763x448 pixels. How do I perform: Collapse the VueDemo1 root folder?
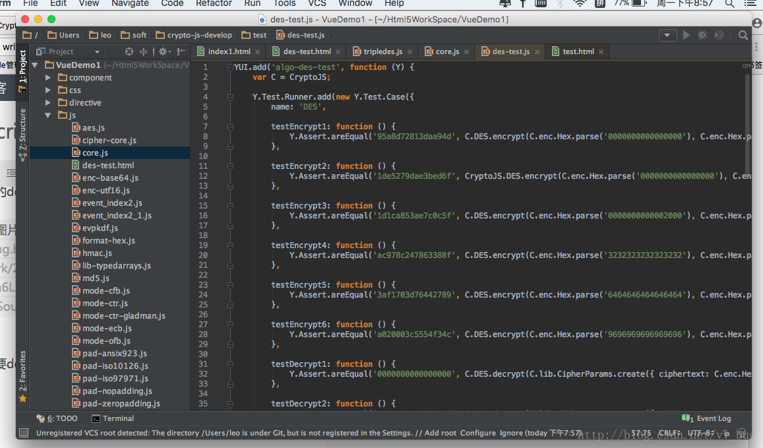(35, 65)
